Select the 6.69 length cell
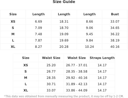The height and width of the screenshot is (98, 128). tap(39, 21)
